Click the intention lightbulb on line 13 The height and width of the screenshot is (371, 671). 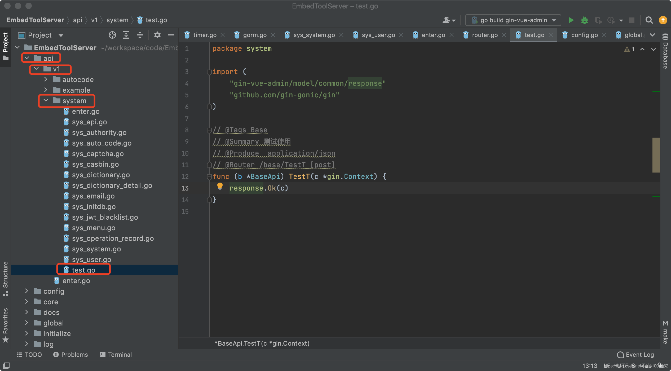pyautogui.click(x=220, y=187)
